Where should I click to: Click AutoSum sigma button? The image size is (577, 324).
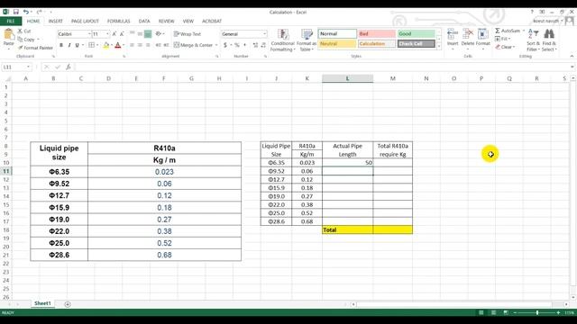click(x=508, y=31)
